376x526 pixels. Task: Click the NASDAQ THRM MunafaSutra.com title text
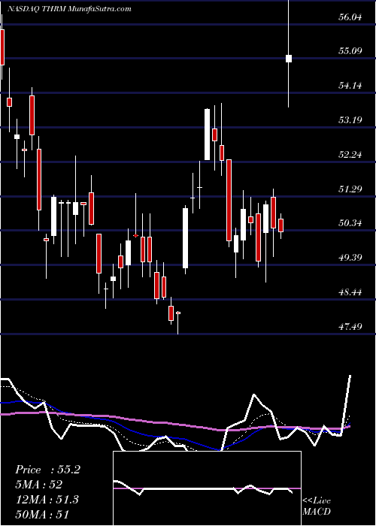click(69, 9)
